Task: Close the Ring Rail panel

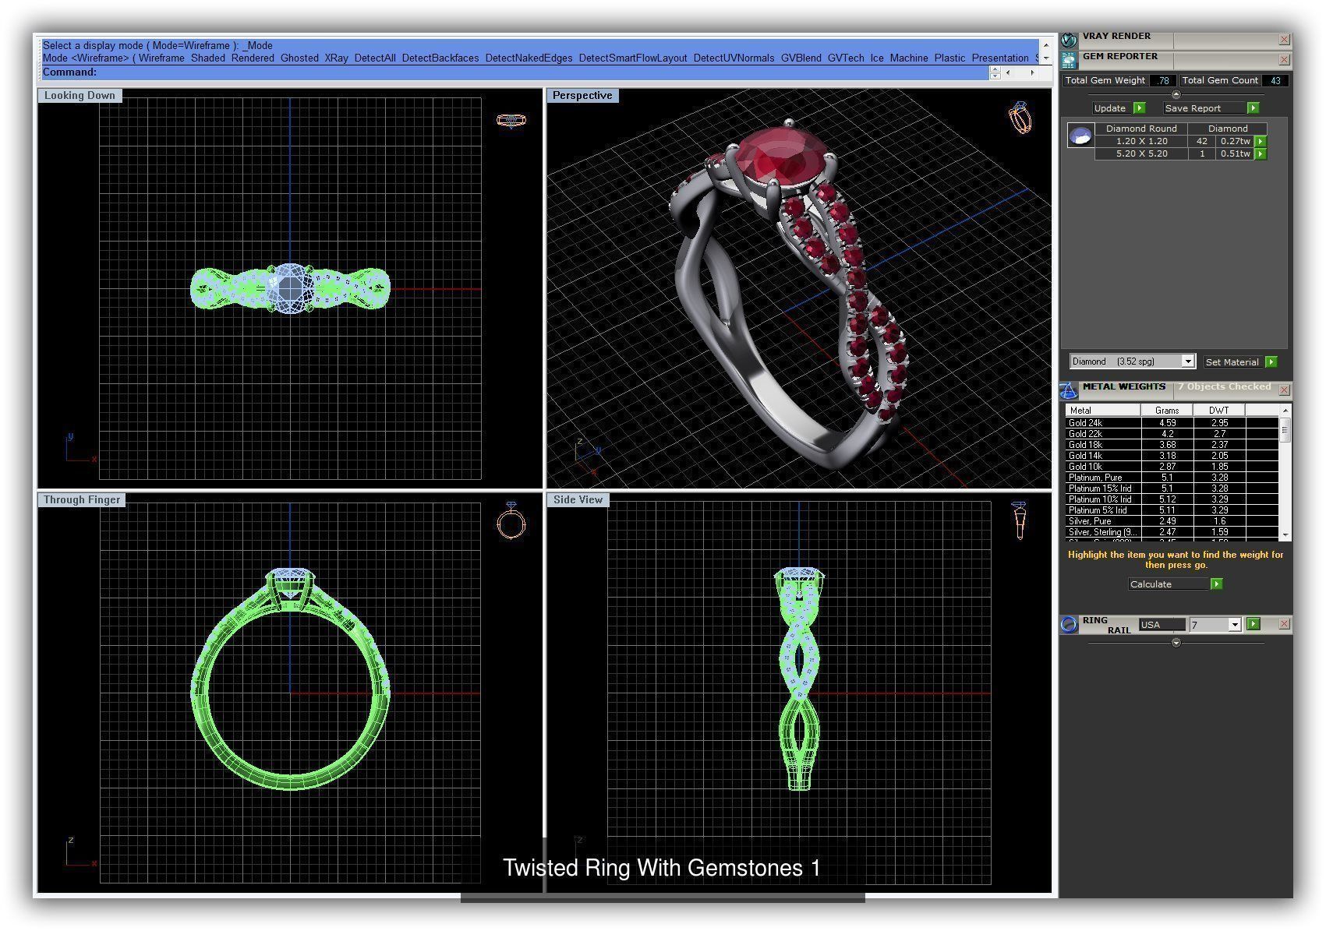Action: [x=1284, y=624]
